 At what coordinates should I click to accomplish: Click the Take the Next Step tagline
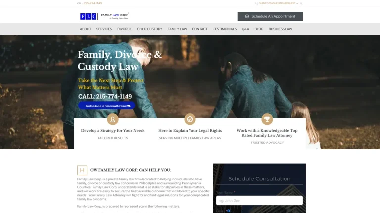(111, 84)
